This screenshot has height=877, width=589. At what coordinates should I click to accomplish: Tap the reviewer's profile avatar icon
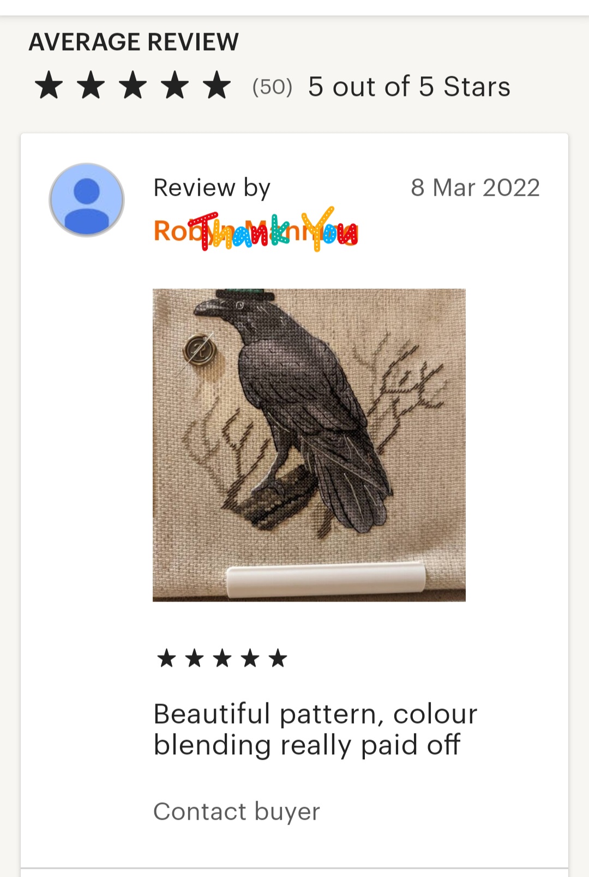(87, 200)
